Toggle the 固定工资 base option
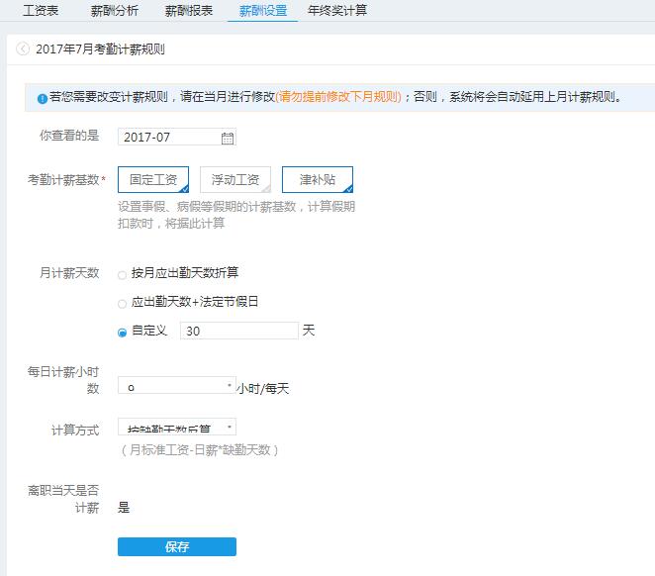The height and width of the screenshot is (576, 655). click(152, 180)
